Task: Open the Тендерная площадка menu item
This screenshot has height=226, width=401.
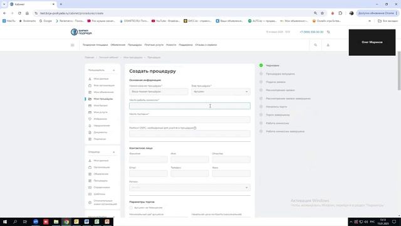Action: point(95,45)
